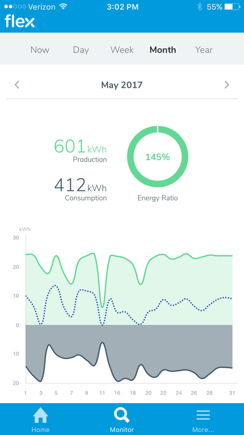244x435 pixels.
Task: Advance to next month with right chevron
Action: pos(227,85)
